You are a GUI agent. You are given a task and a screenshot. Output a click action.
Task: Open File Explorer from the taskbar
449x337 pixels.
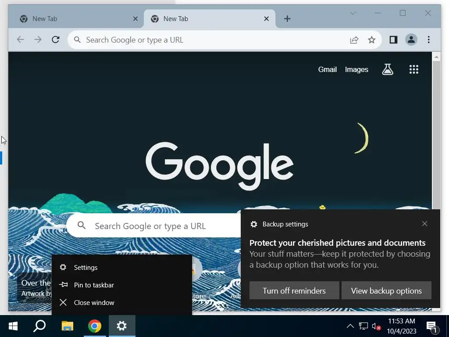[68, 326]
